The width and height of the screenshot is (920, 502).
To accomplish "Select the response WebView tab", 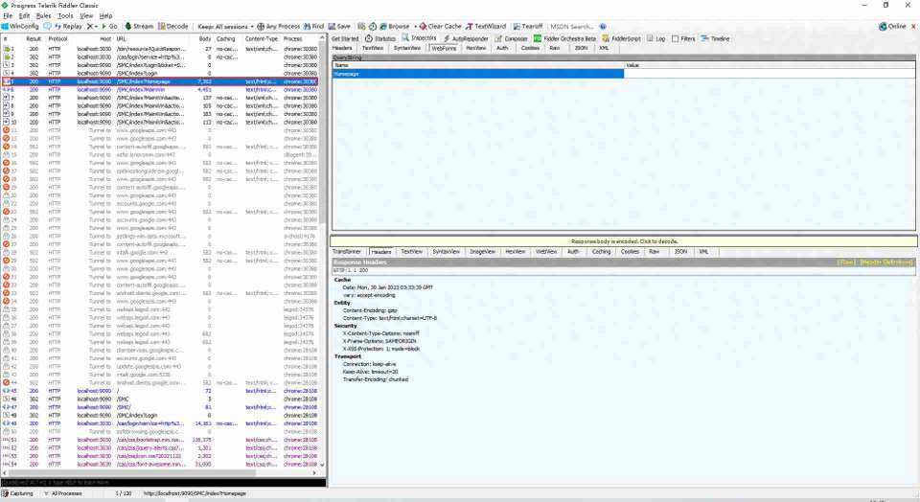I will tap(545, 252).
